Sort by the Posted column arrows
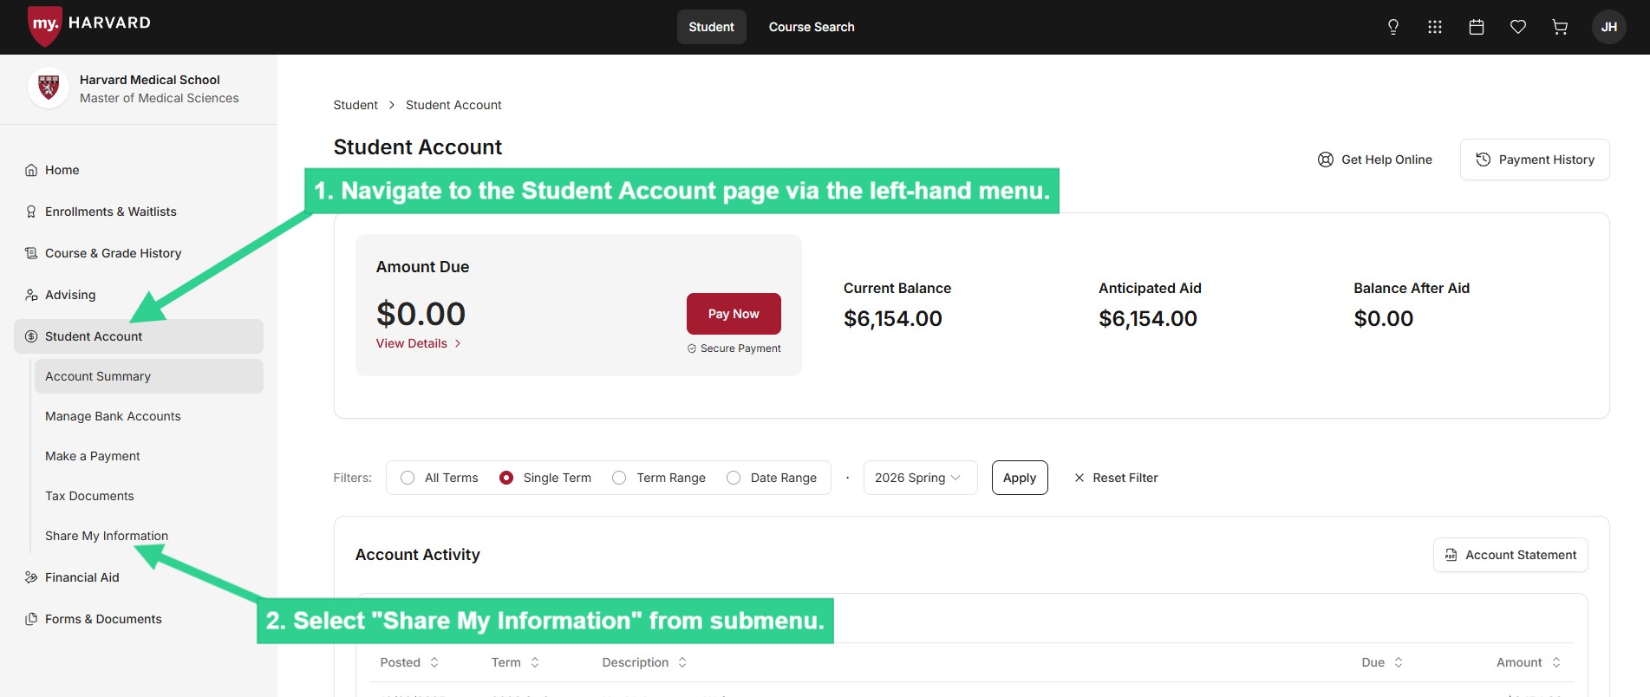This screenshot has height=697, width=1650. 434,662
